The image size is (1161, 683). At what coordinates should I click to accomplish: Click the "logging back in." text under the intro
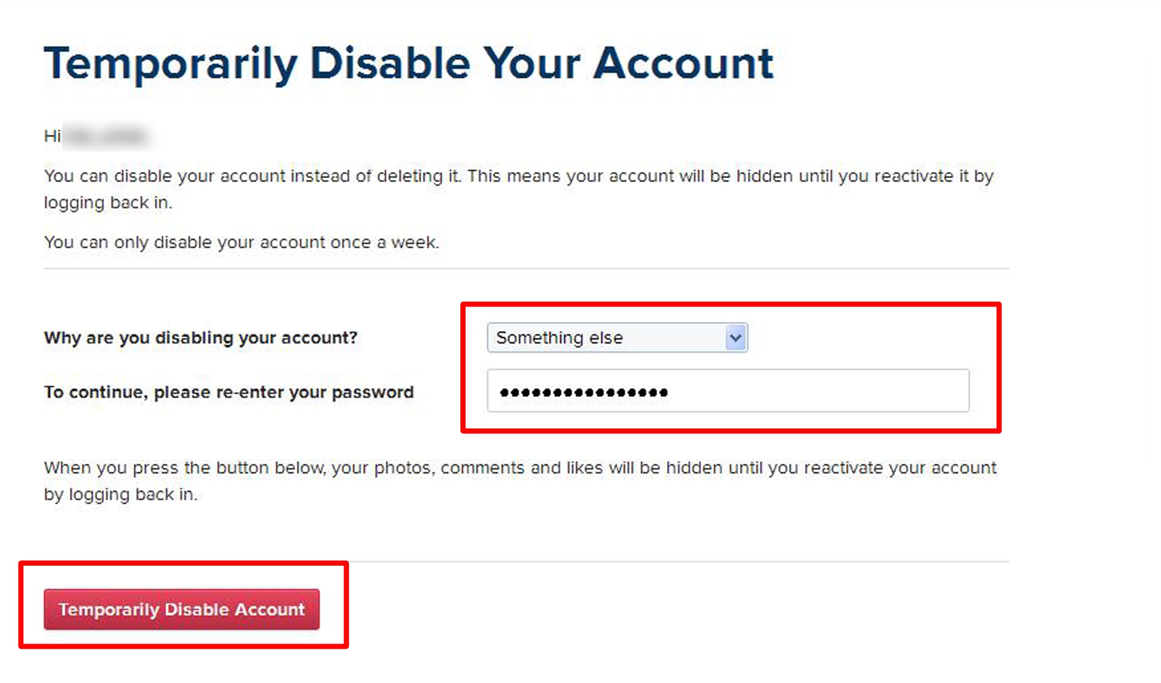108,203
